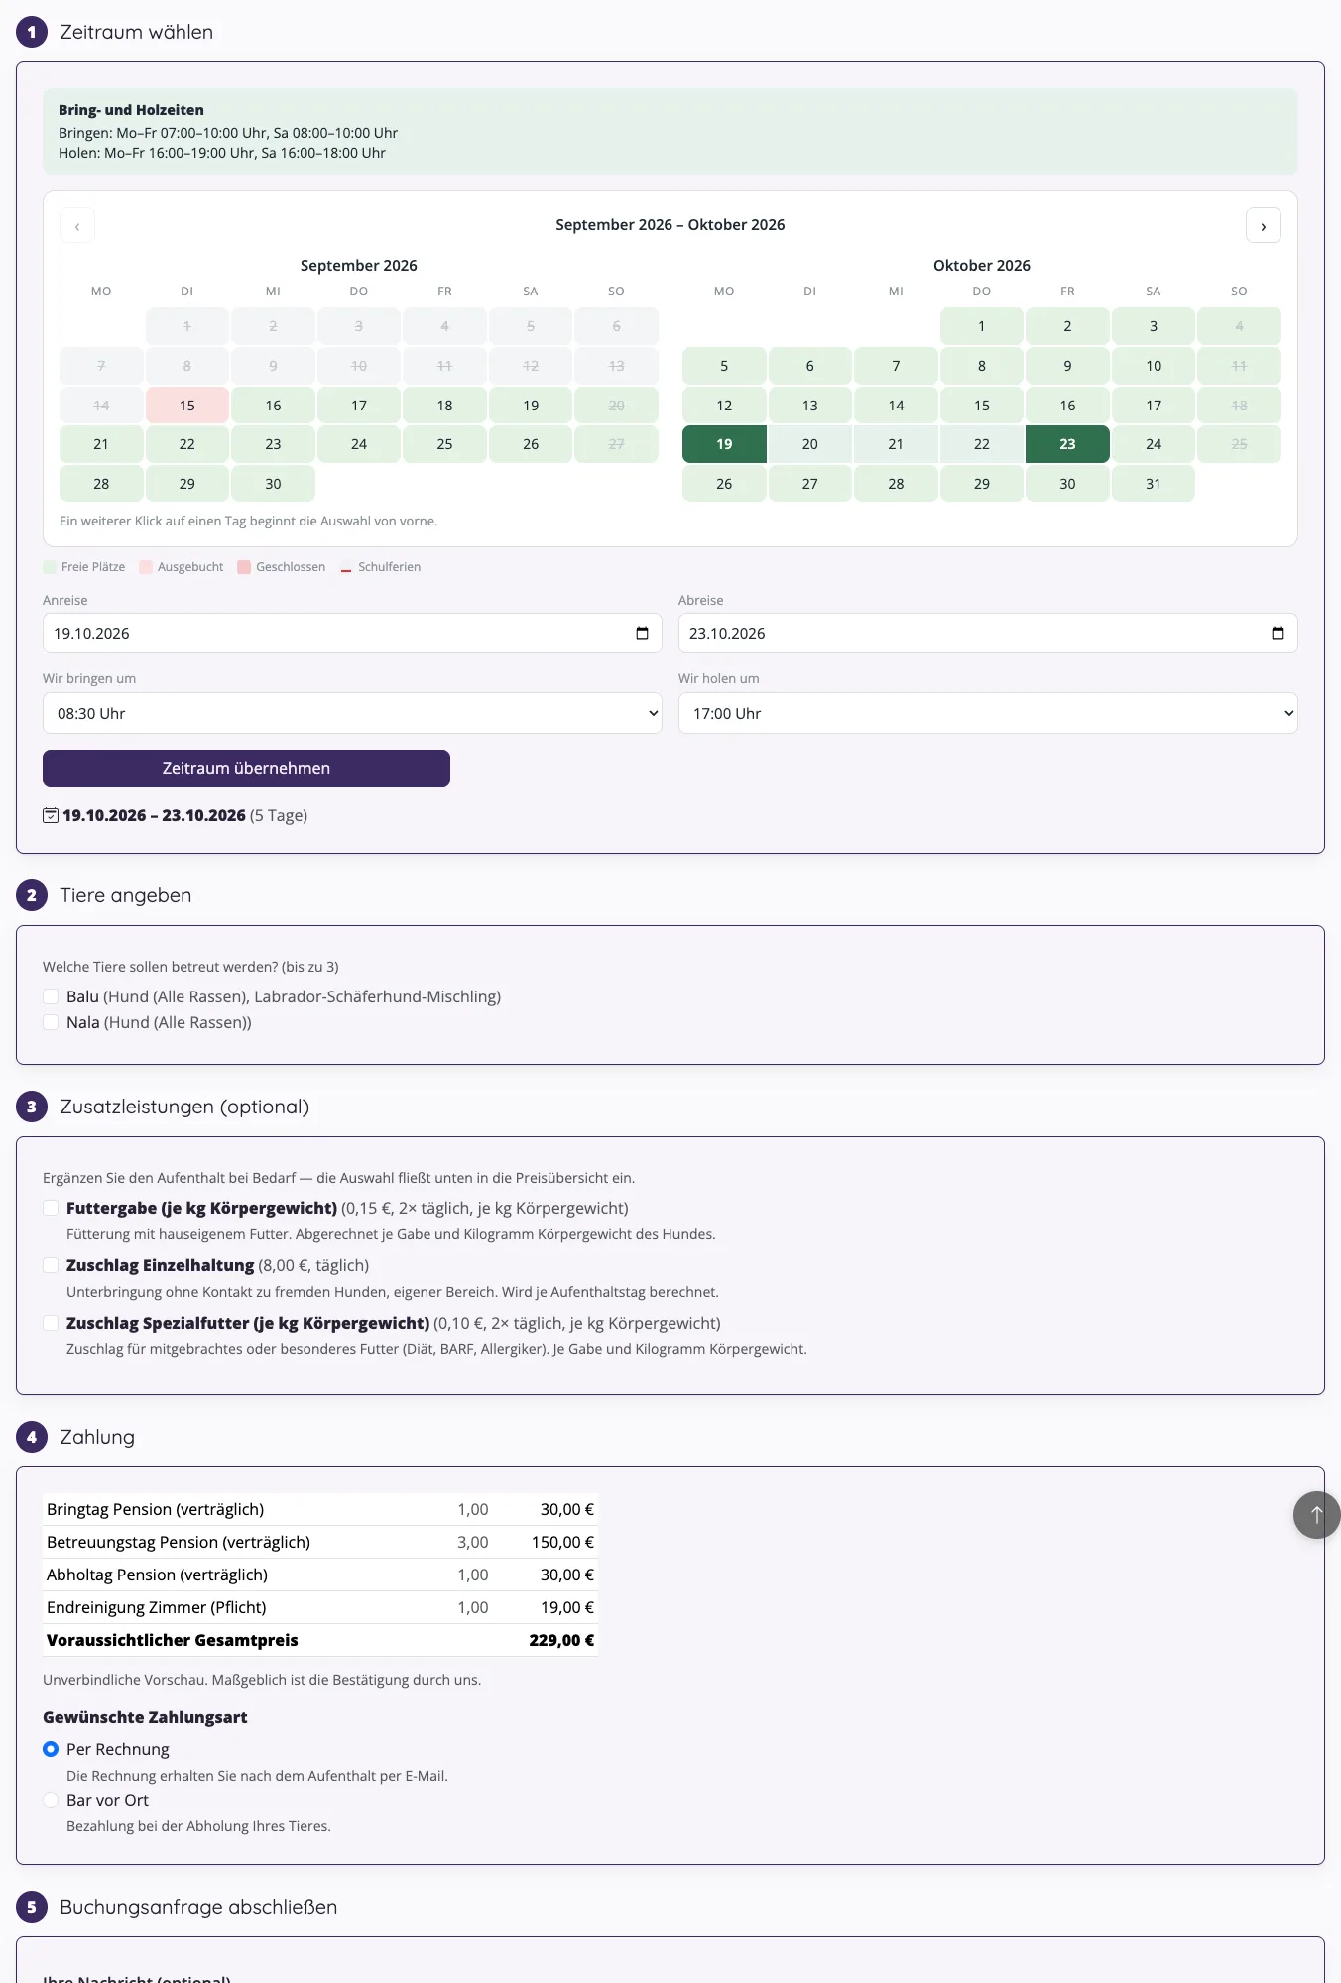Click the Geschlossen legend label

(291, 567)
